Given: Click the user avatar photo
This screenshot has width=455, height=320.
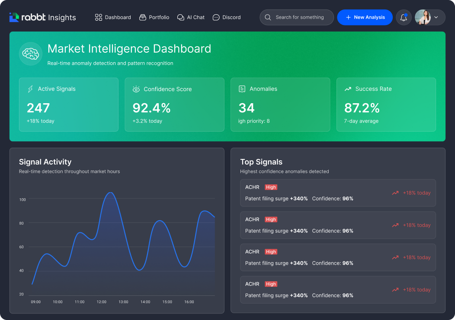Looking at the screenshot, I should (423, 17).
